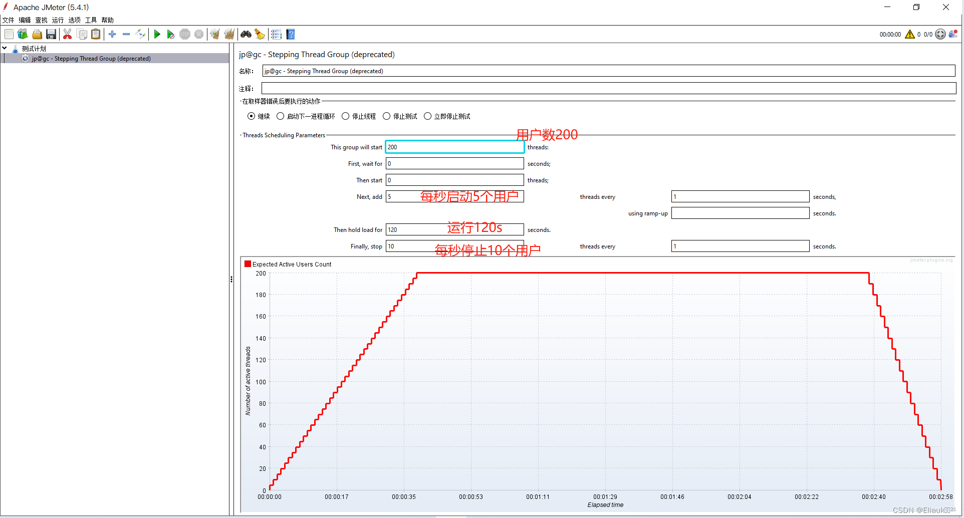
Task: Paste from clipboard icon
Action: 96,34
